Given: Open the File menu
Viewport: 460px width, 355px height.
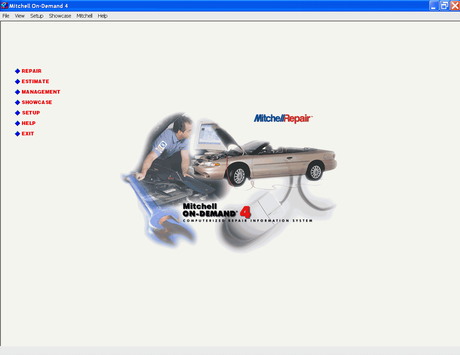Looking at the screenshot, I should (x=6, y=16).
